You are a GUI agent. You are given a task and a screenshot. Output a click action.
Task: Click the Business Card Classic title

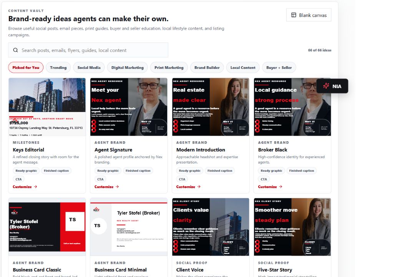coord(37,270)
